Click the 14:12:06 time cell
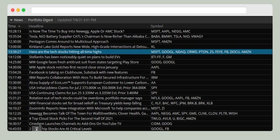Screen dimensions: 280x140 point(15,57)
